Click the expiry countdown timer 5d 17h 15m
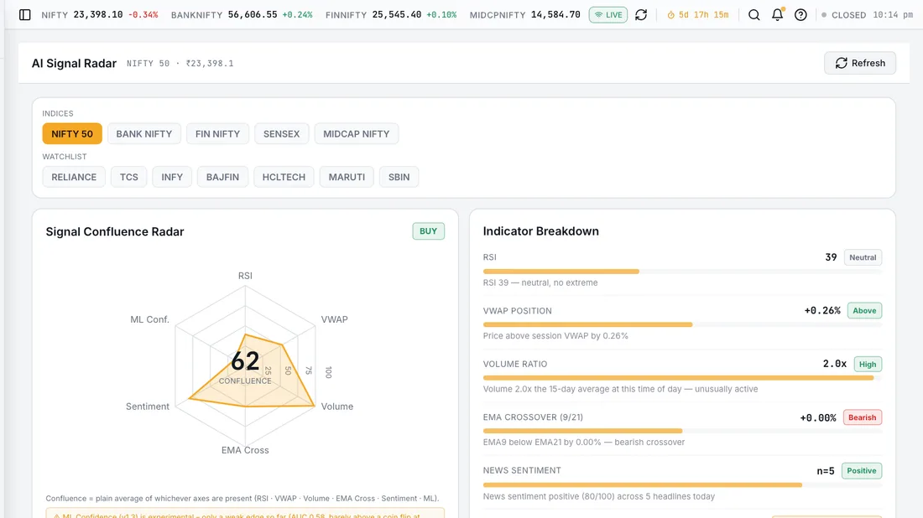 (697, 15)
